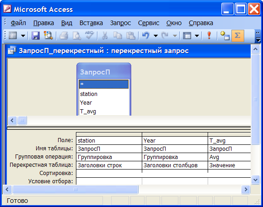Open the Вставка menu

tap(91, 23)
